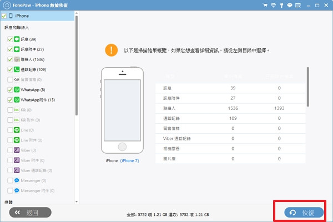The image size is (333, 222).
Task: Open the (iPhone 7) device link
Action: (129, 161)
